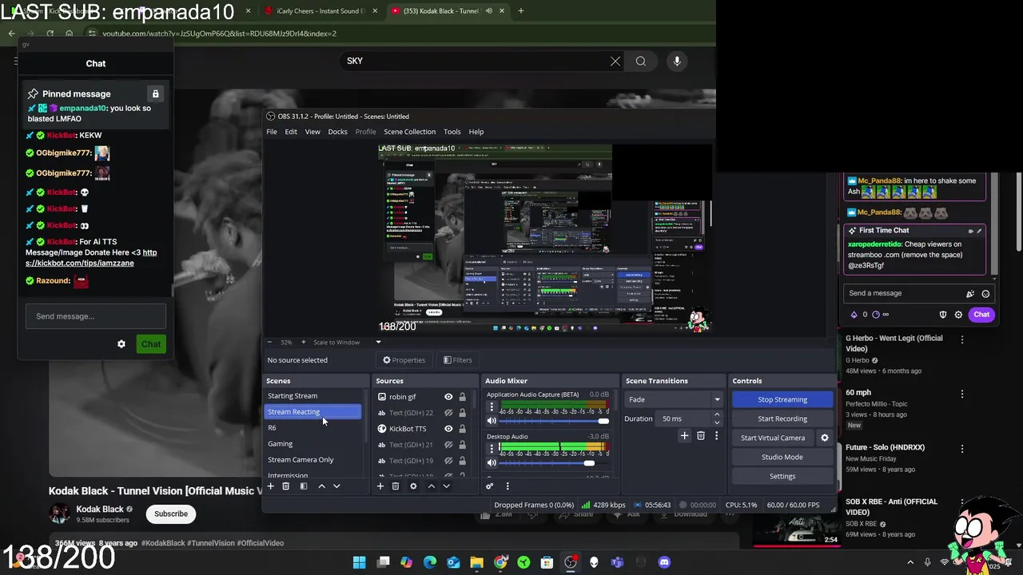Image resolution: width=1023 pixels, height=575 pixels.
Task: Toggle visibility of Text (GDI+) 19 source
Action: coord(448,461)
